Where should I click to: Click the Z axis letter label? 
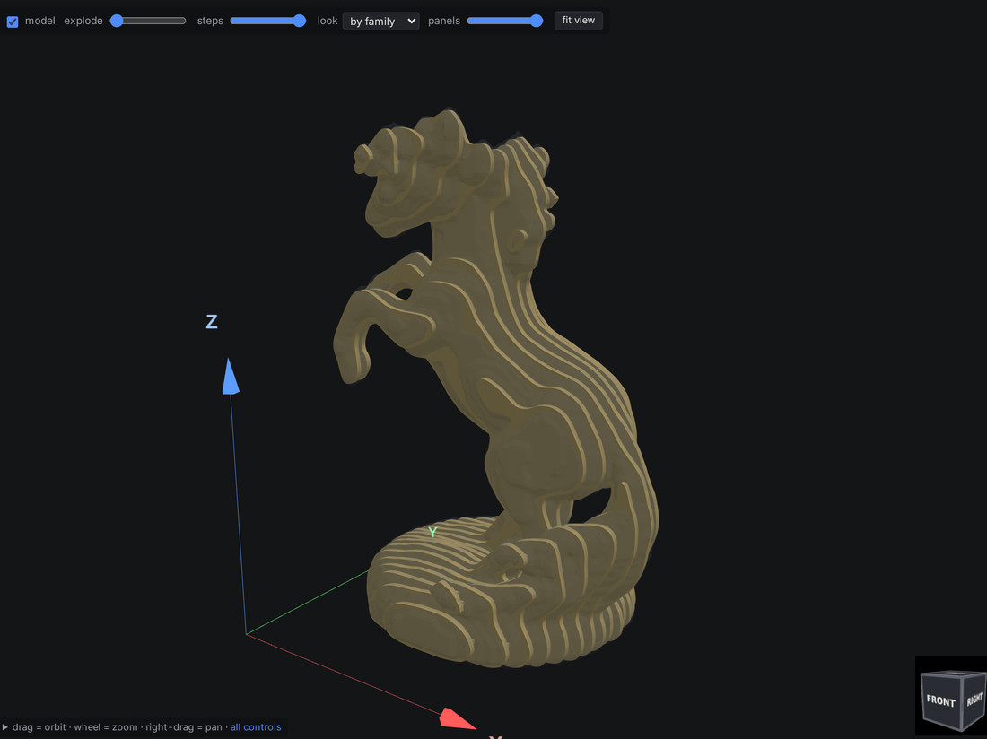[x=212, y=322]
